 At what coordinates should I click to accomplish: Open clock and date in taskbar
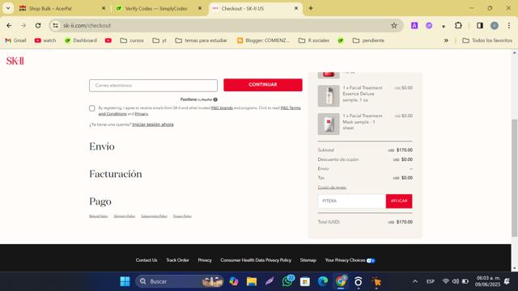tap(487, 281)
